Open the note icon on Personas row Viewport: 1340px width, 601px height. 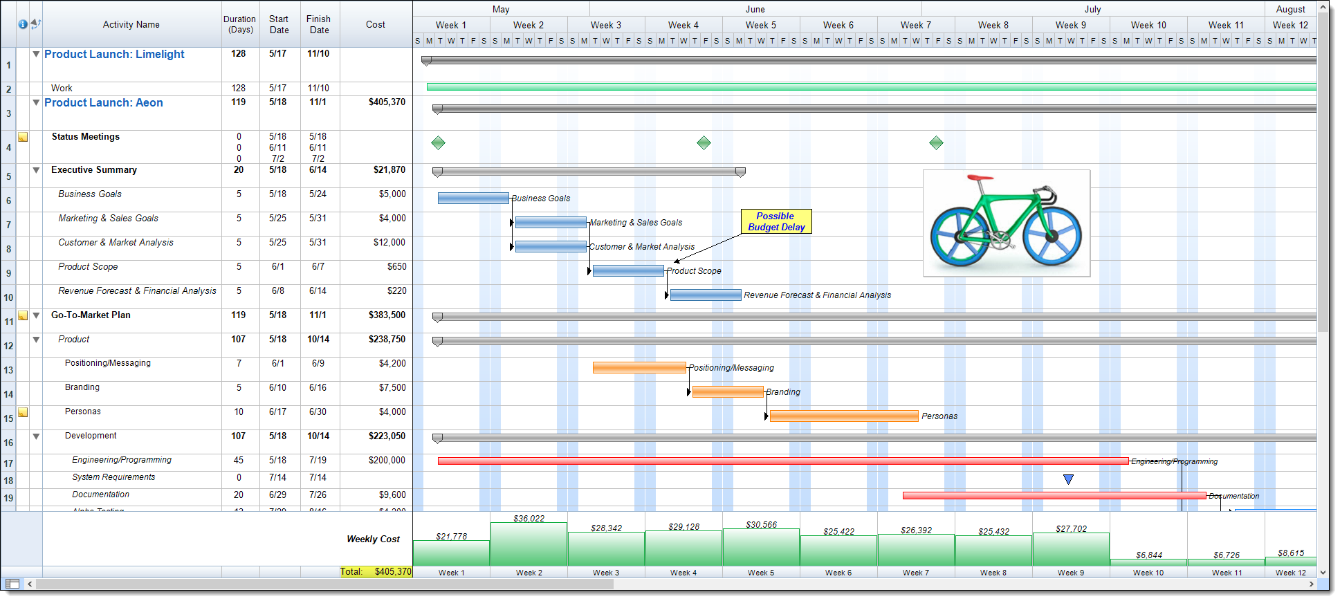pos(23,412)
